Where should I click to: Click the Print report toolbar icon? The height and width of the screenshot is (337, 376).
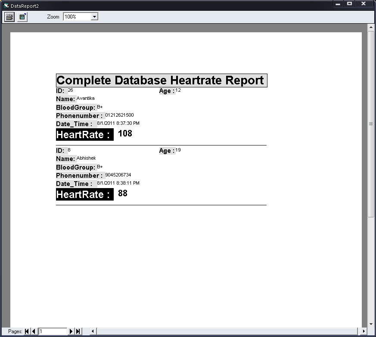click(9, 17)
